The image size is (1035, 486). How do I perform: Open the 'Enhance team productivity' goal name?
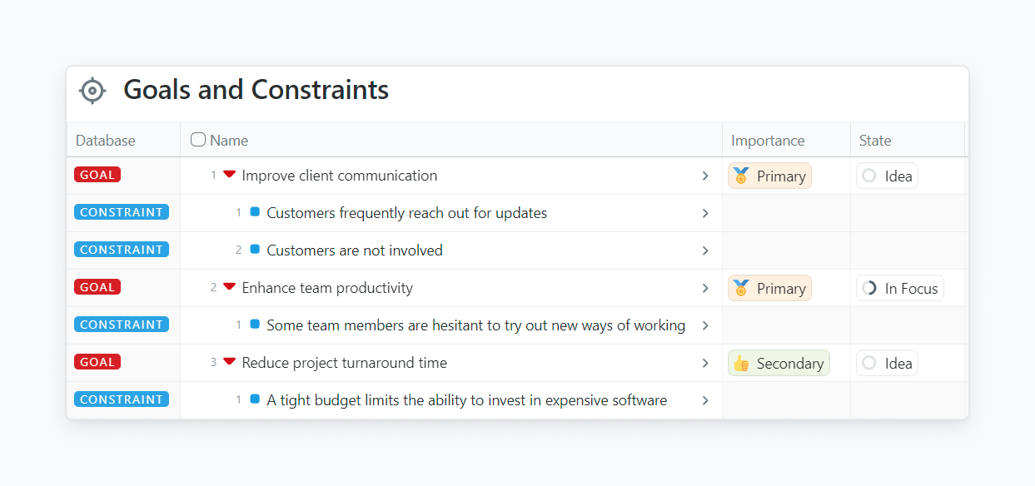pos(327,288)
